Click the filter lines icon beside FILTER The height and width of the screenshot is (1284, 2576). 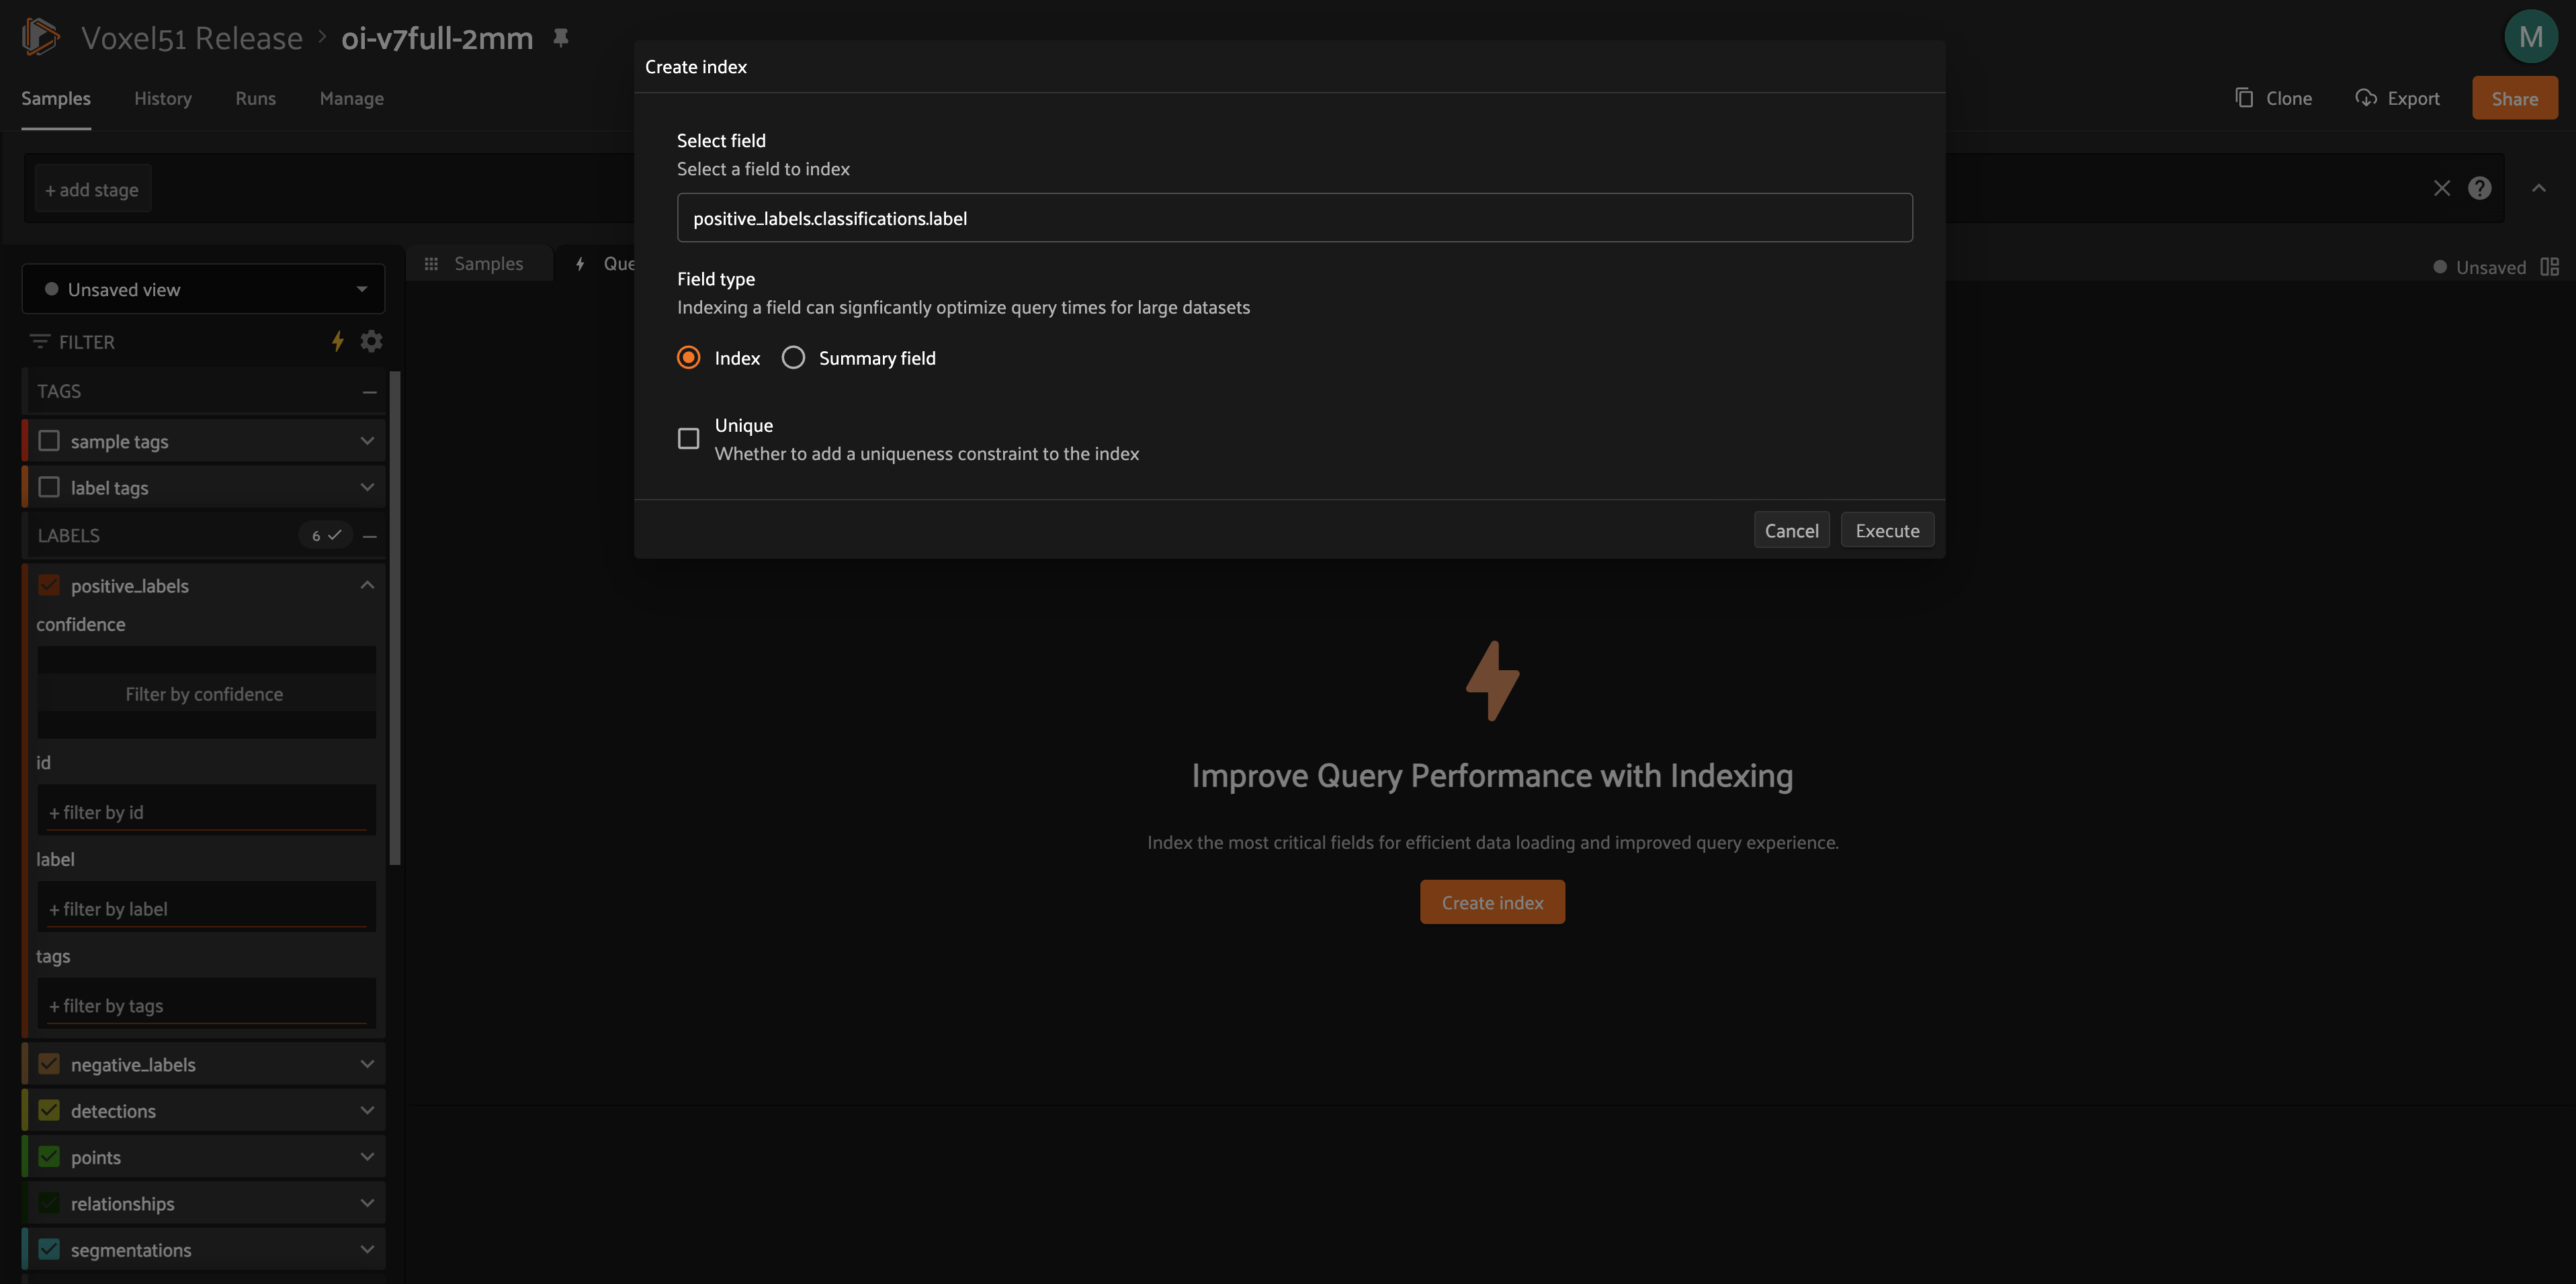39,342
